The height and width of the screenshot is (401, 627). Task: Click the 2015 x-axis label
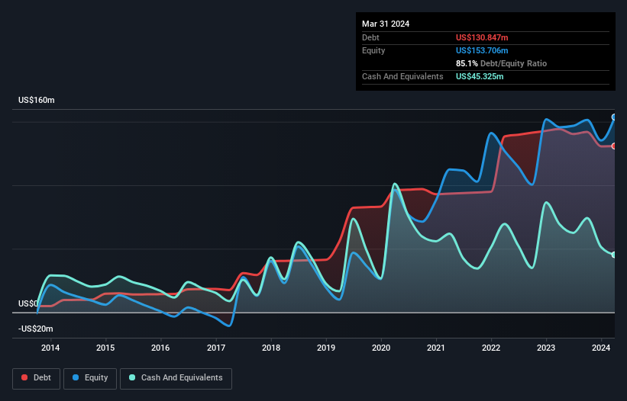point(105,348)
